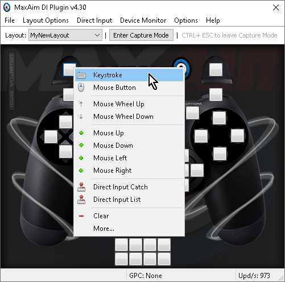
Task: Pick Mouse Wheel Down option
Action: coord(129,117)
